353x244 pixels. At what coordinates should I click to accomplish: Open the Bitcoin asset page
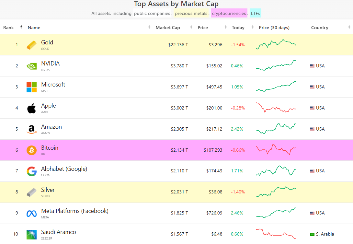pos(50,148)
